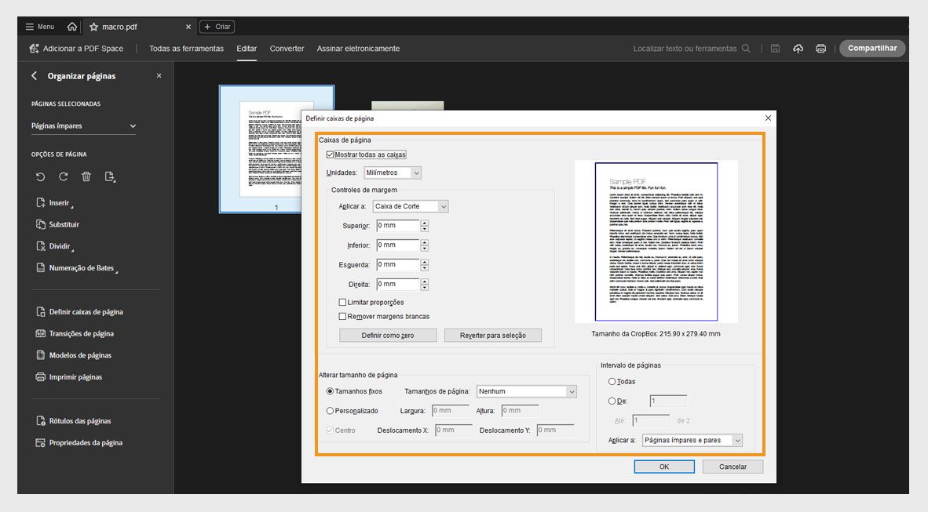Click the save disk icon in toolbar
The height and width of the screenshot is (512, 928).
click(775, 49)
